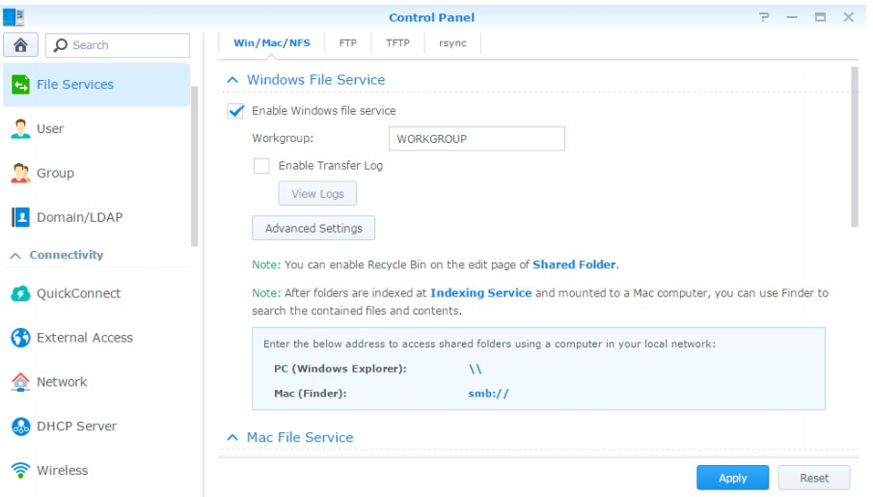This screenshot has width=873, height=497.
Task: Select the File Services icon
Action: tap(20, 85)
